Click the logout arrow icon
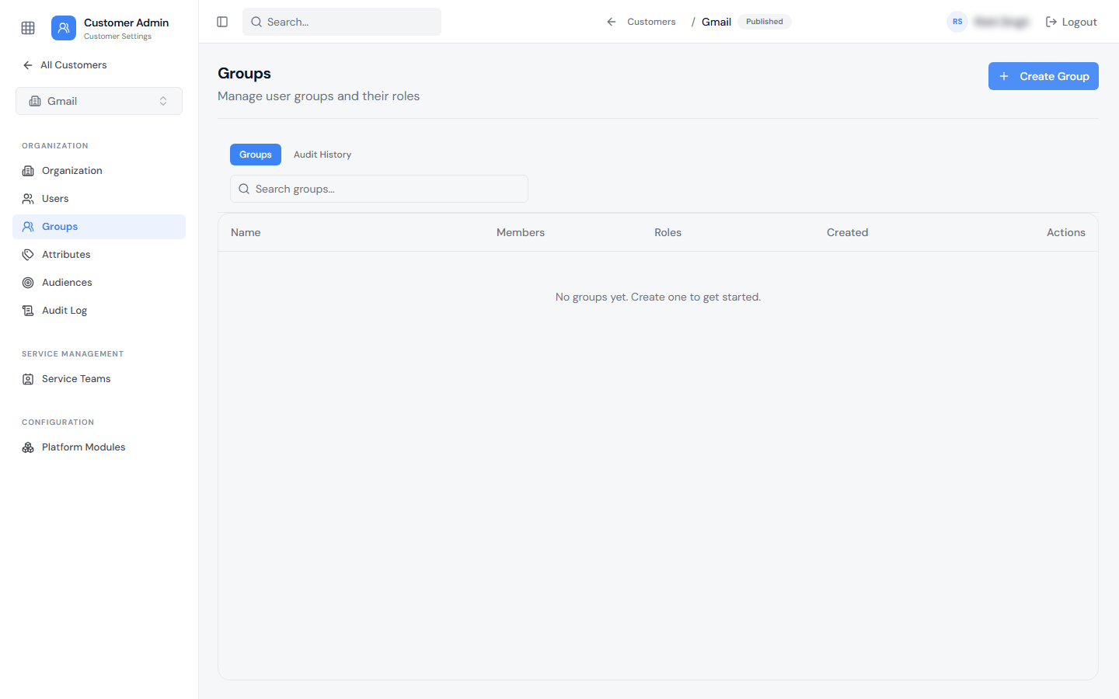This screenshot has height=699, width=1119. [1051, 22]
